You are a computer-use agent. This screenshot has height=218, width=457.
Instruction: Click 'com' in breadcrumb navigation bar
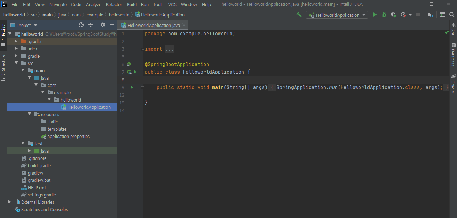point(76,15)
